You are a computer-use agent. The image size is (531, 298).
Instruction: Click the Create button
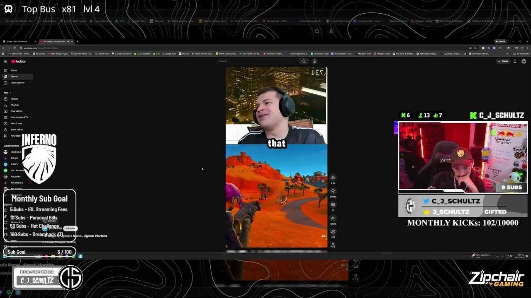pyautogui.click(x=503, y=61)
